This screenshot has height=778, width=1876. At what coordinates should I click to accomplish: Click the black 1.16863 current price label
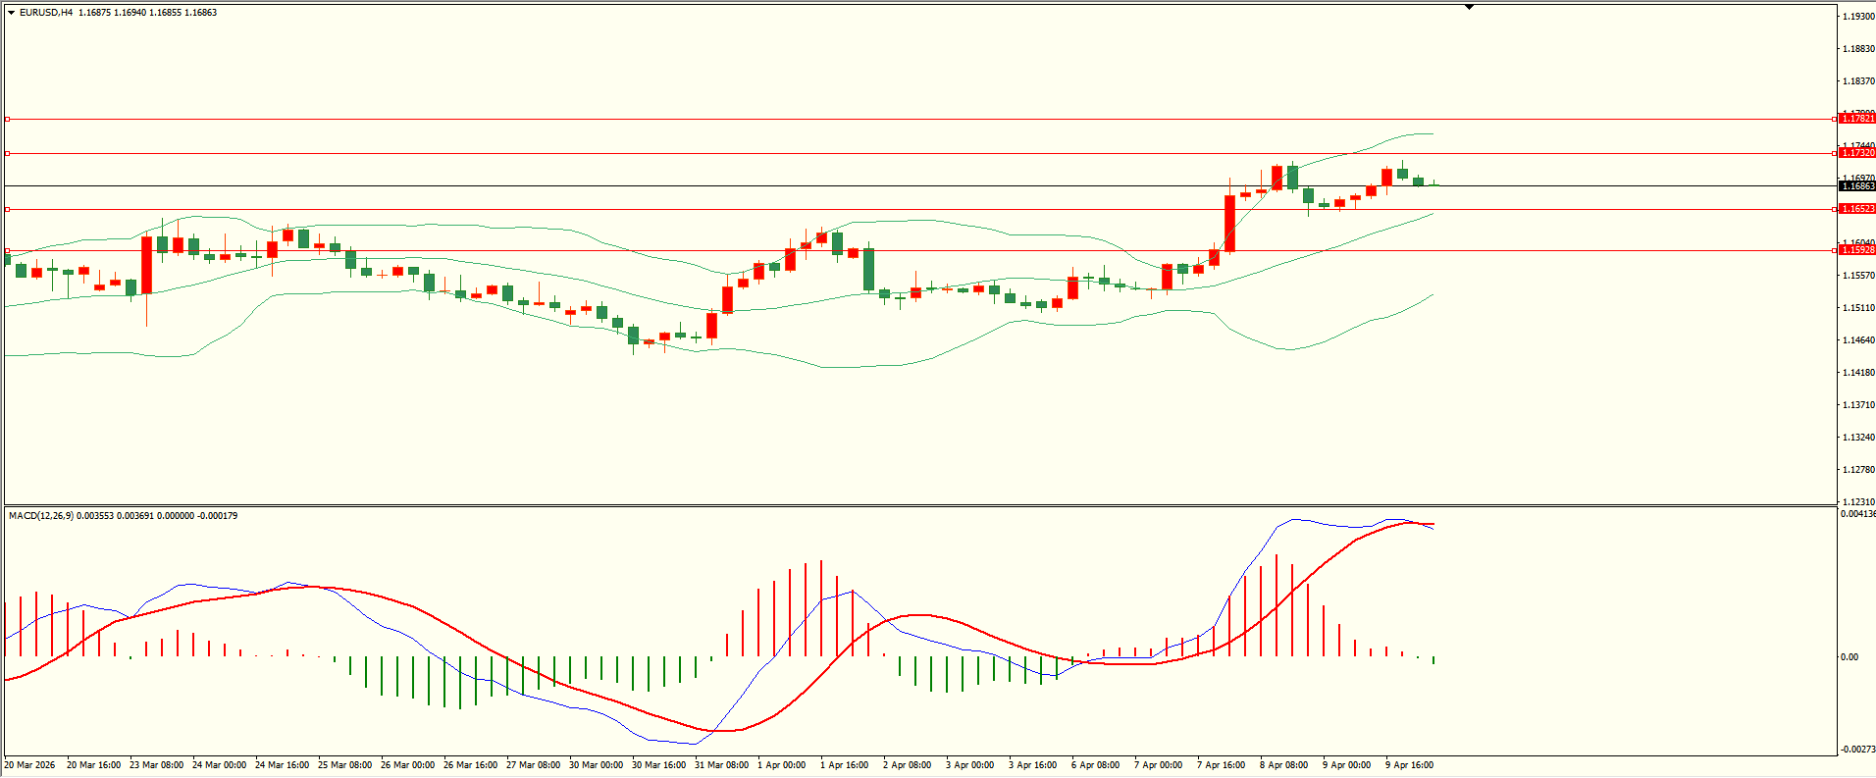pos(1856,185)
